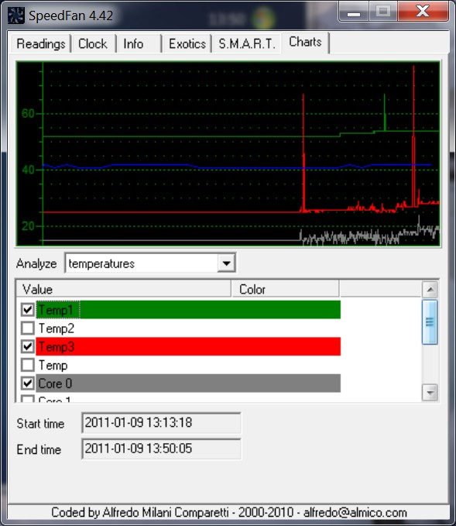
Task: Open the Analyze temperatures dropdown arrow
Action: (226, 263)
